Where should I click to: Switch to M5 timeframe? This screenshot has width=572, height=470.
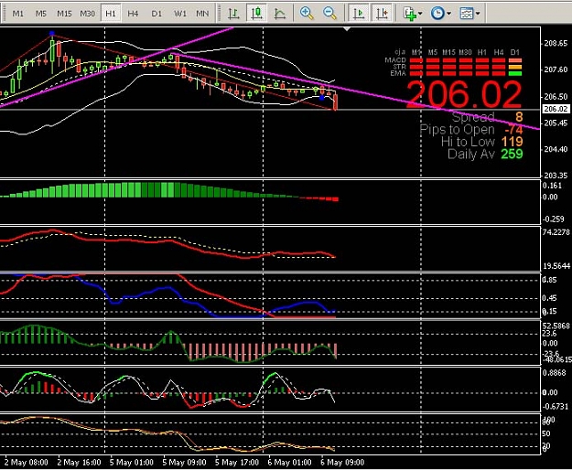click(x=40, y=14)
